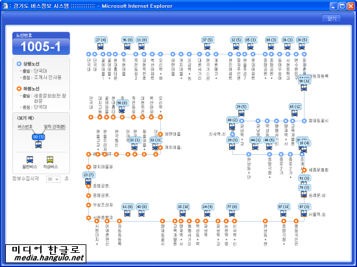Click the 일반버스 blue bus legend icon
This screenshot has width=357, height=267.
(30, 159)
